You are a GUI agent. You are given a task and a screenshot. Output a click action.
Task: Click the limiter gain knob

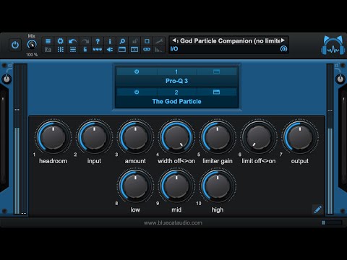pyautogui.click(x=218, y=137)
